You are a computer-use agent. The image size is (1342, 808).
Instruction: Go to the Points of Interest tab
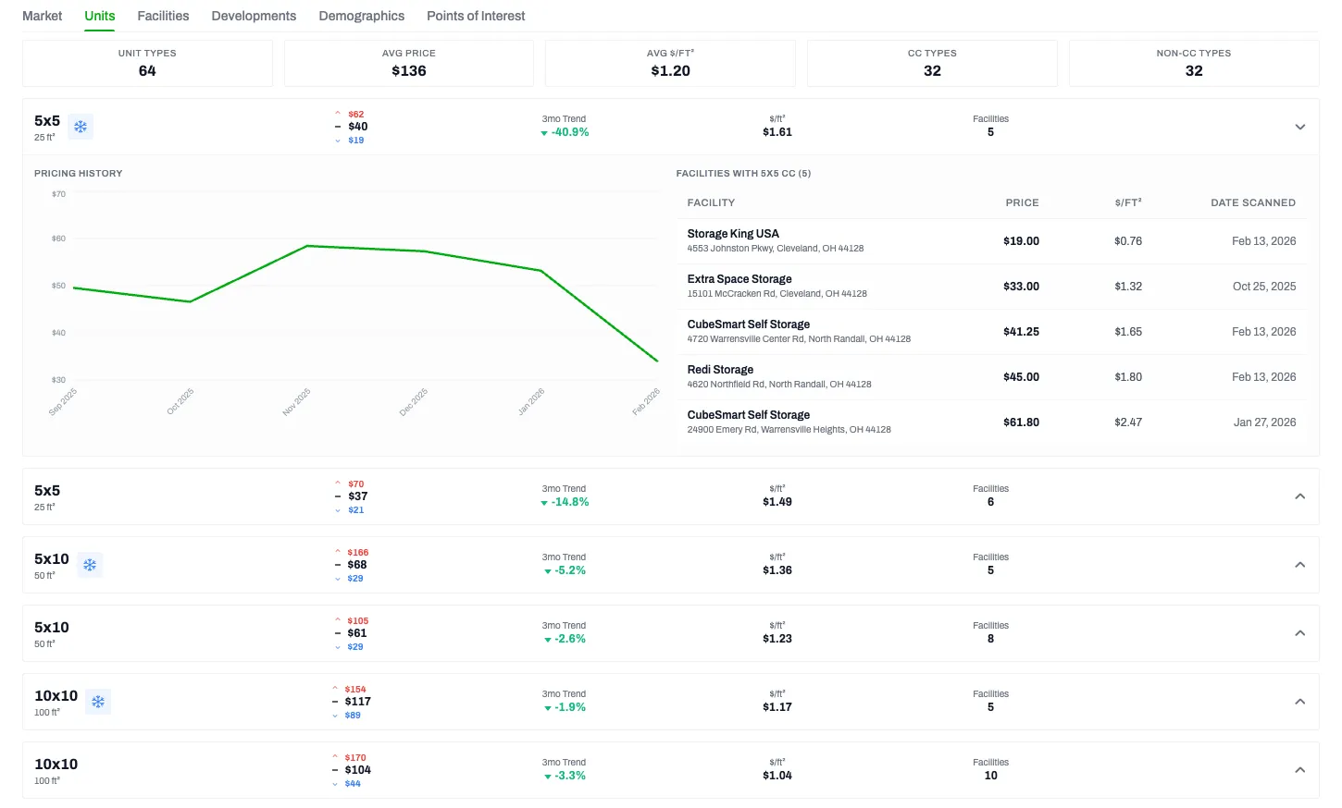(x=476, y=16)
